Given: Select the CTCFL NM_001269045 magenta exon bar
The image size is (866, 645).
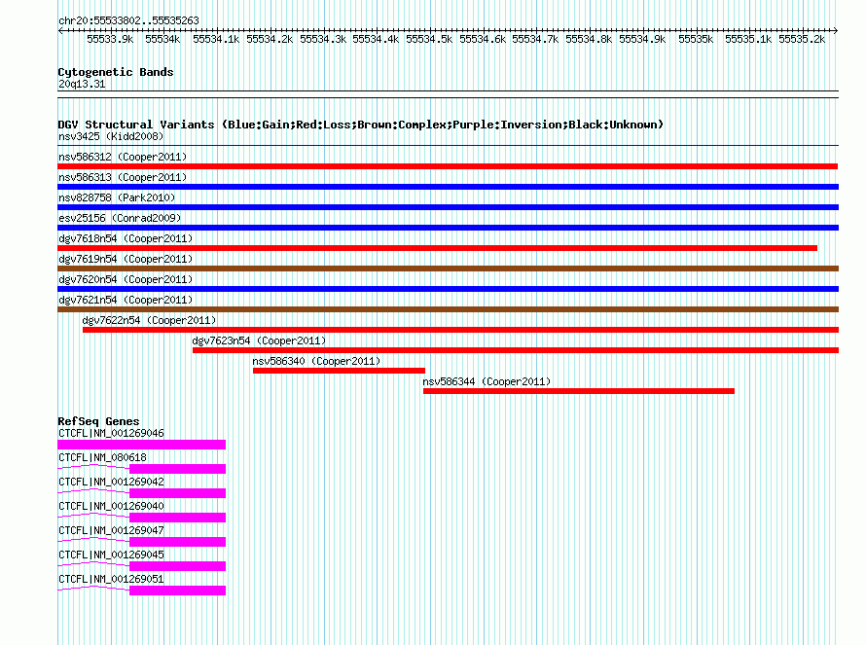Looking at the screenshot, I should (x=177, y=566).
